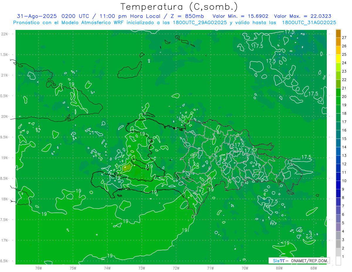Click the "23" color scale label
The height and width of the screenshot is (272, 352).
[x=344, y=71]
